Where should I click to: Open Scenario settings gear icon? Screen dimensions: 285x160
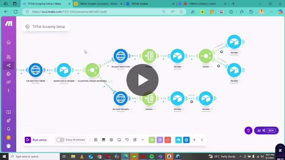click(x=111, y=140)
